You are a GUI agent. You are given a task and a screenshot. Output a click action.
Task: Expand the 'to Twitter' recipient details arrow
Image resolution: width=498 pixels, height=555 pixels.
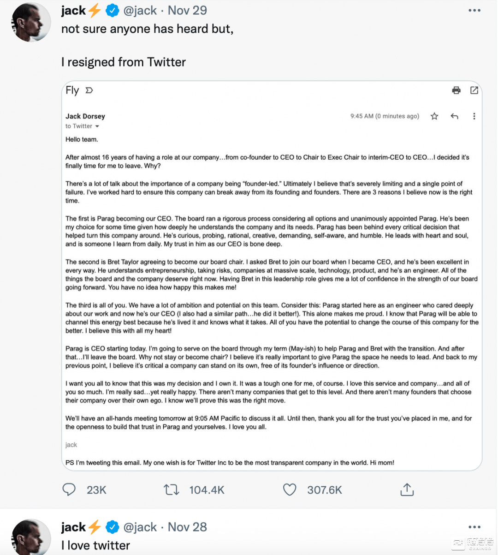click(97, 126)
